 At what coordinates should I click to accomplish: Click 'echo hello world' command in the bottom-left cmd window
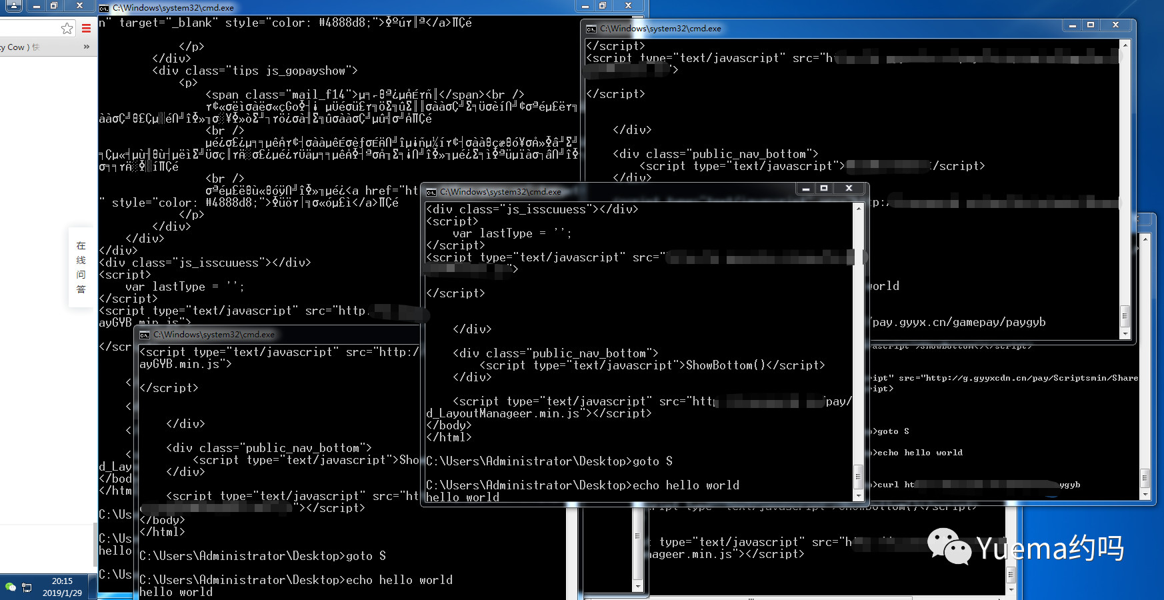click(x=399, y=580)
